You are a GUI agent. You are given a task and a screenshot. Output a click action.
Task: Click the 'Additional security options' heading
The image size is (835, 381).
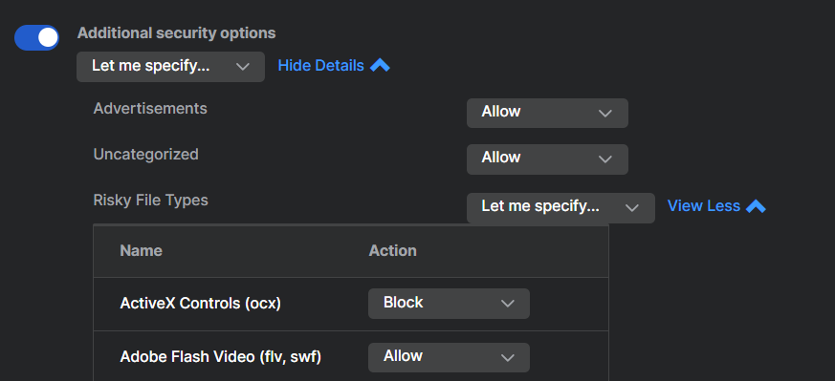click(x=177, y=33)
